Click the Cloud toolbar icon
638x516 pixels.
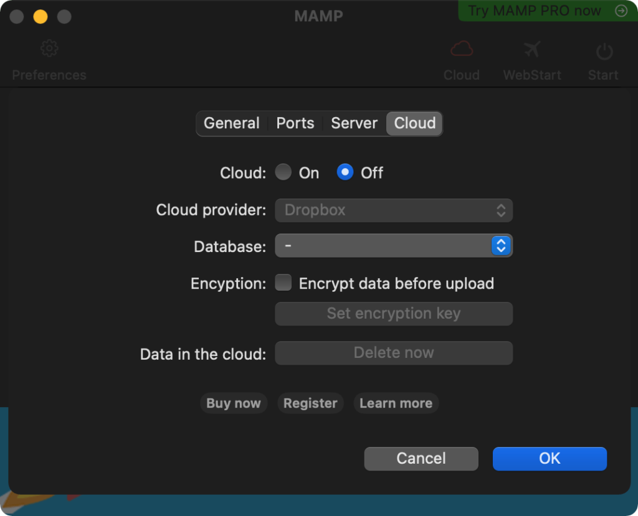[x=462, y=49]
